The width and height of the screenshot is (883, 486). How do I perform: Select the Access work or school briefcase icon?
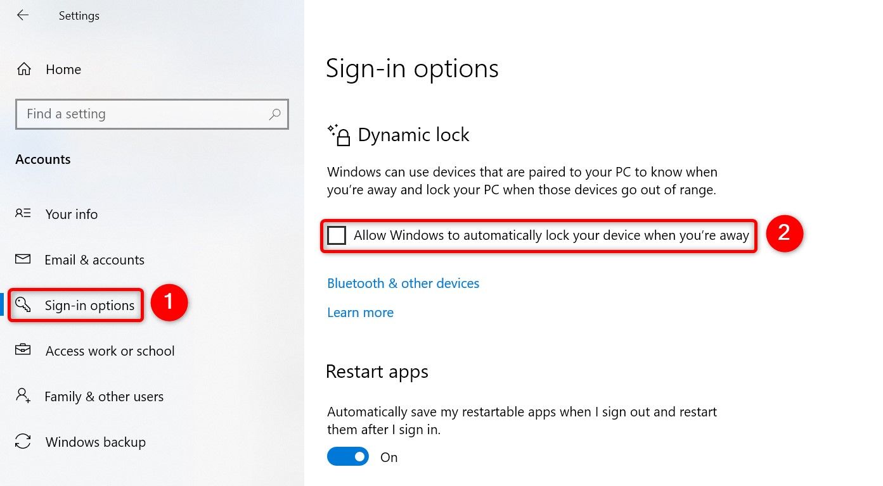[23, 351]
